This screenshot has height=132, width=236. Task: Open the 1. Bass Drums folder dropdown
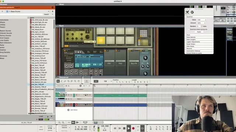48,11
